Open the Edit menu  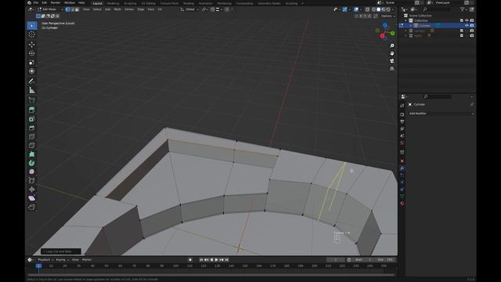coord(45,3)
